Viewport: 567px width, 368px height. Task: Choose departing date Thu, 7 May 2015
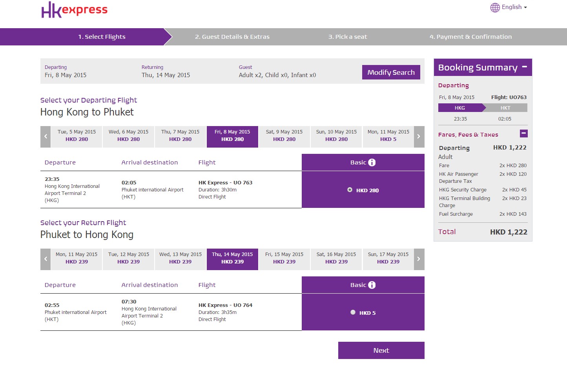tap(180, 137)
